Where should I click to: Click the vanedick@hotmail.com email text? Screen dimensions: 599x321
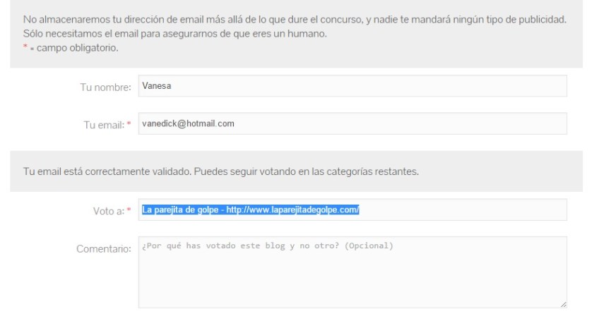188,123
